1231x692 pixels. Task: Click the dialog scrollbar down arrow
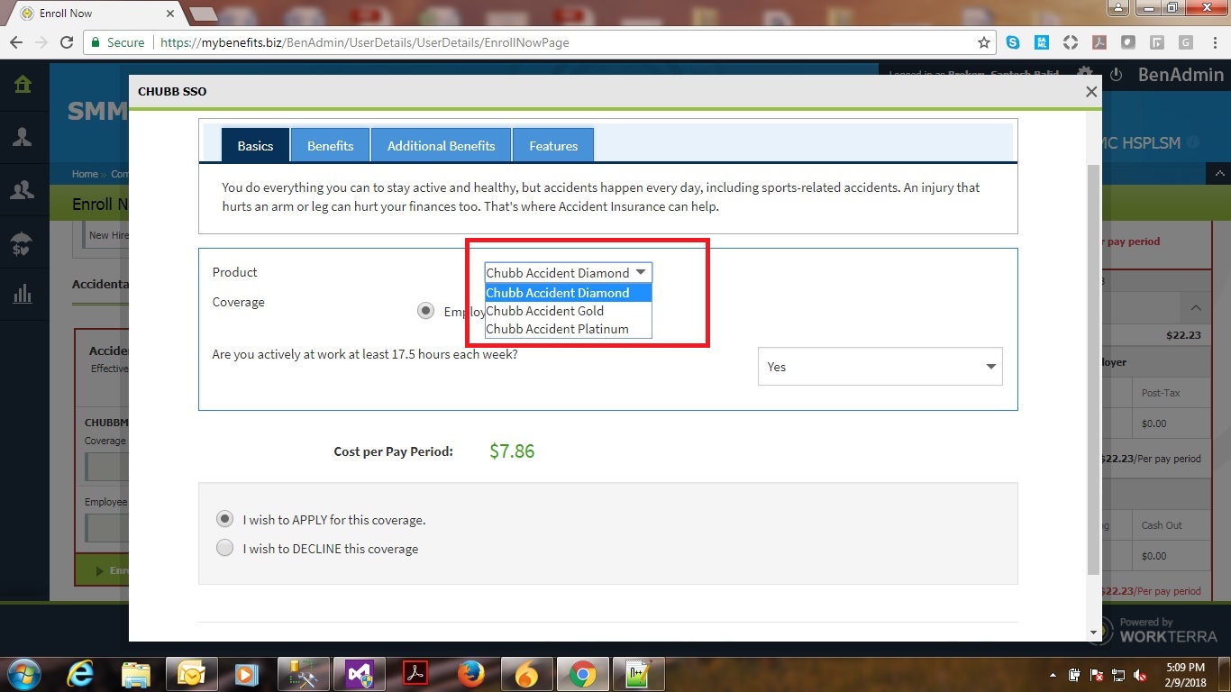(1094, 633)
